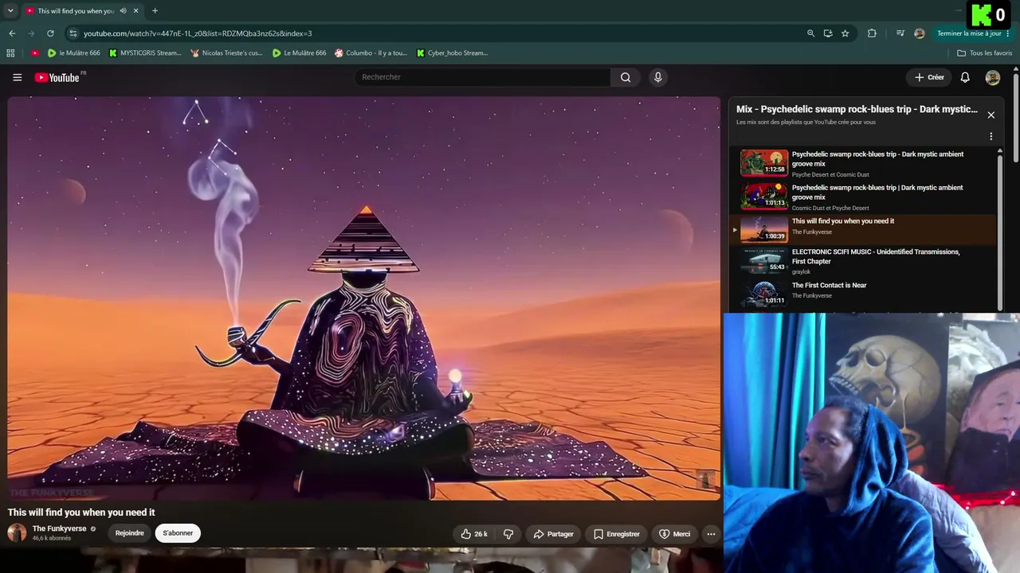
Task: Open the Chrome profile avatar
Action: pos(920,33)
